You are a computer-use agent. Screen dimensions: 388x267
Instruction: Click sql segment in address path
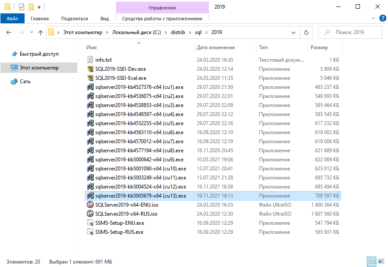[198, 32]
